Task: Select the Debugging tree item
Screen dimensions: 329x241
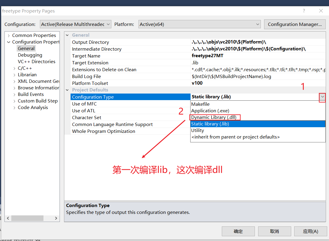Action: point(30,55)
